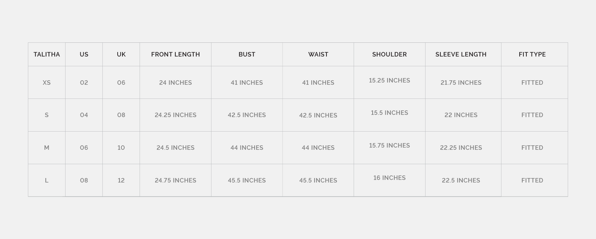This screenshot has height=239, width=596.
Task: Click the 15.5 INCHES shoulder cell
Action: [389, 113]
